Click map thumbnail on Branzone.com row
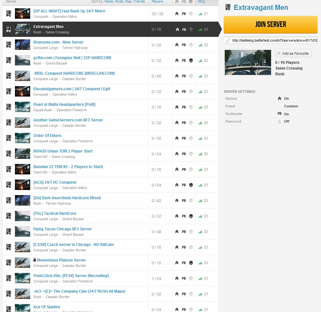This screenshot has width=321, height=312. pos(23,44)
